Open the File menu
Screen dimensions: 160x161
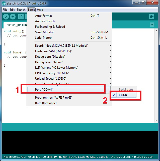click(5, 10)
